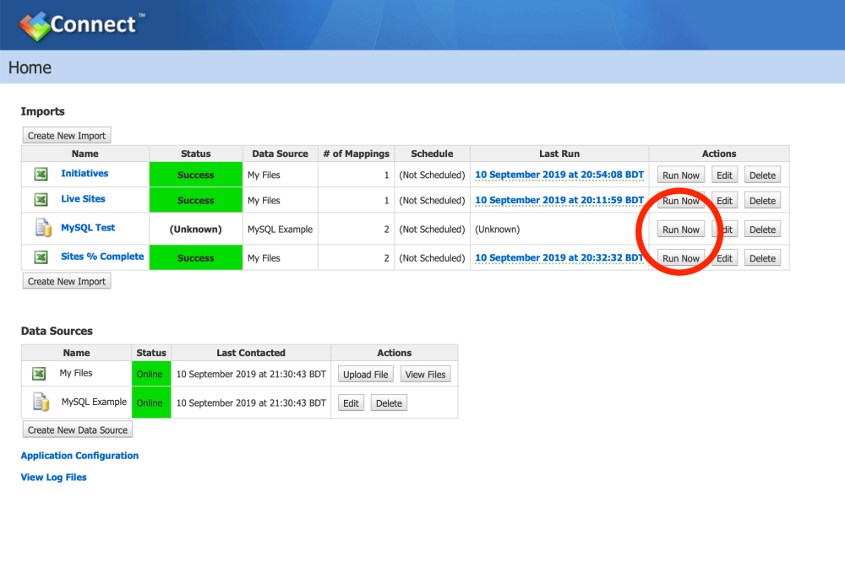Click the # of Mappings column header

coord(357,154)
